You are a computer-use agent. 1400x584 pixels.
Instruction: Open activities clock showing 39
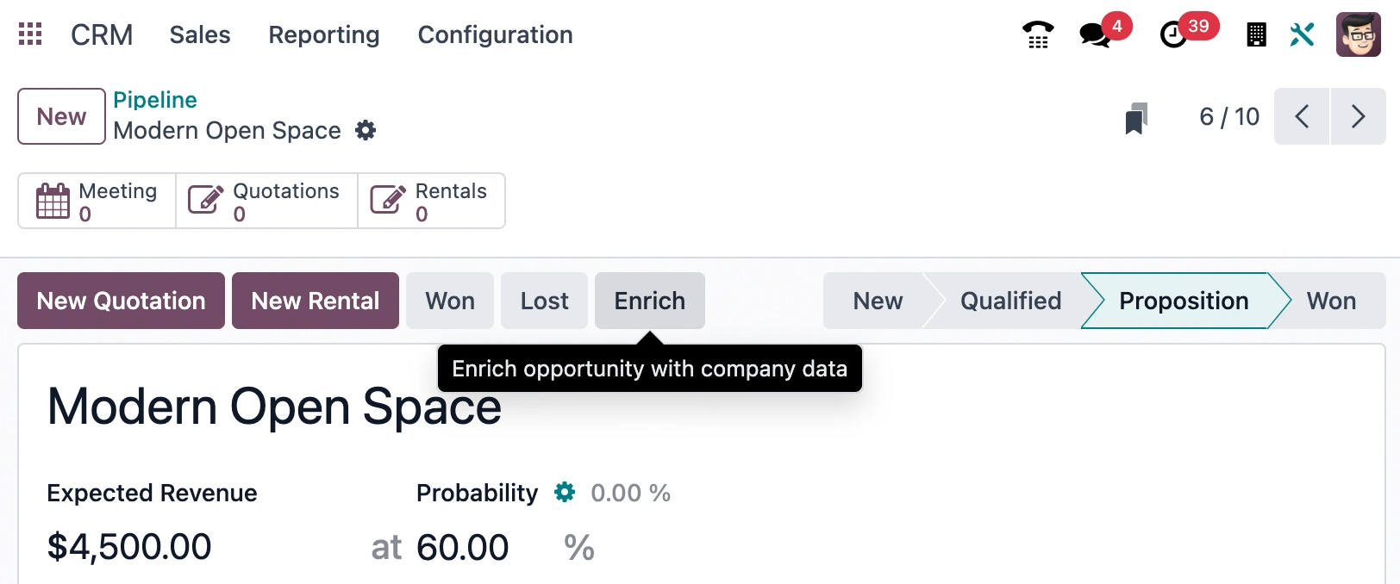pyautogui.click(x=1173, y=34)
